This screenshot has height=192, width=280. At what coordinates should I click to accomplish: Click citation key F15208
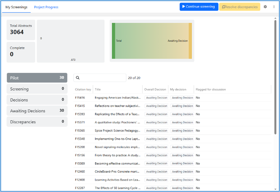pos(80,147)
